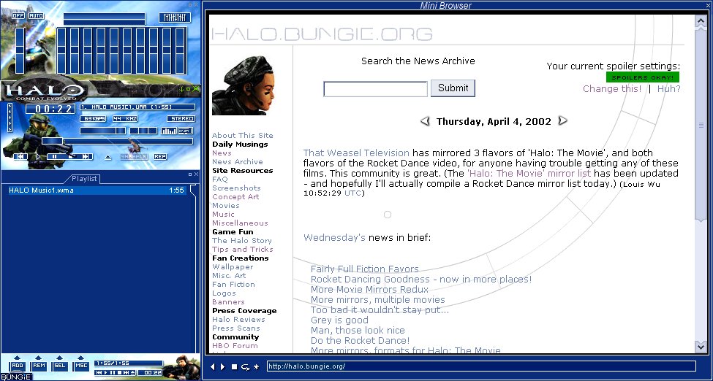The image size is (713, 381).
Task: Open About This Site in sidebar
Action: (x=242, y=135)
